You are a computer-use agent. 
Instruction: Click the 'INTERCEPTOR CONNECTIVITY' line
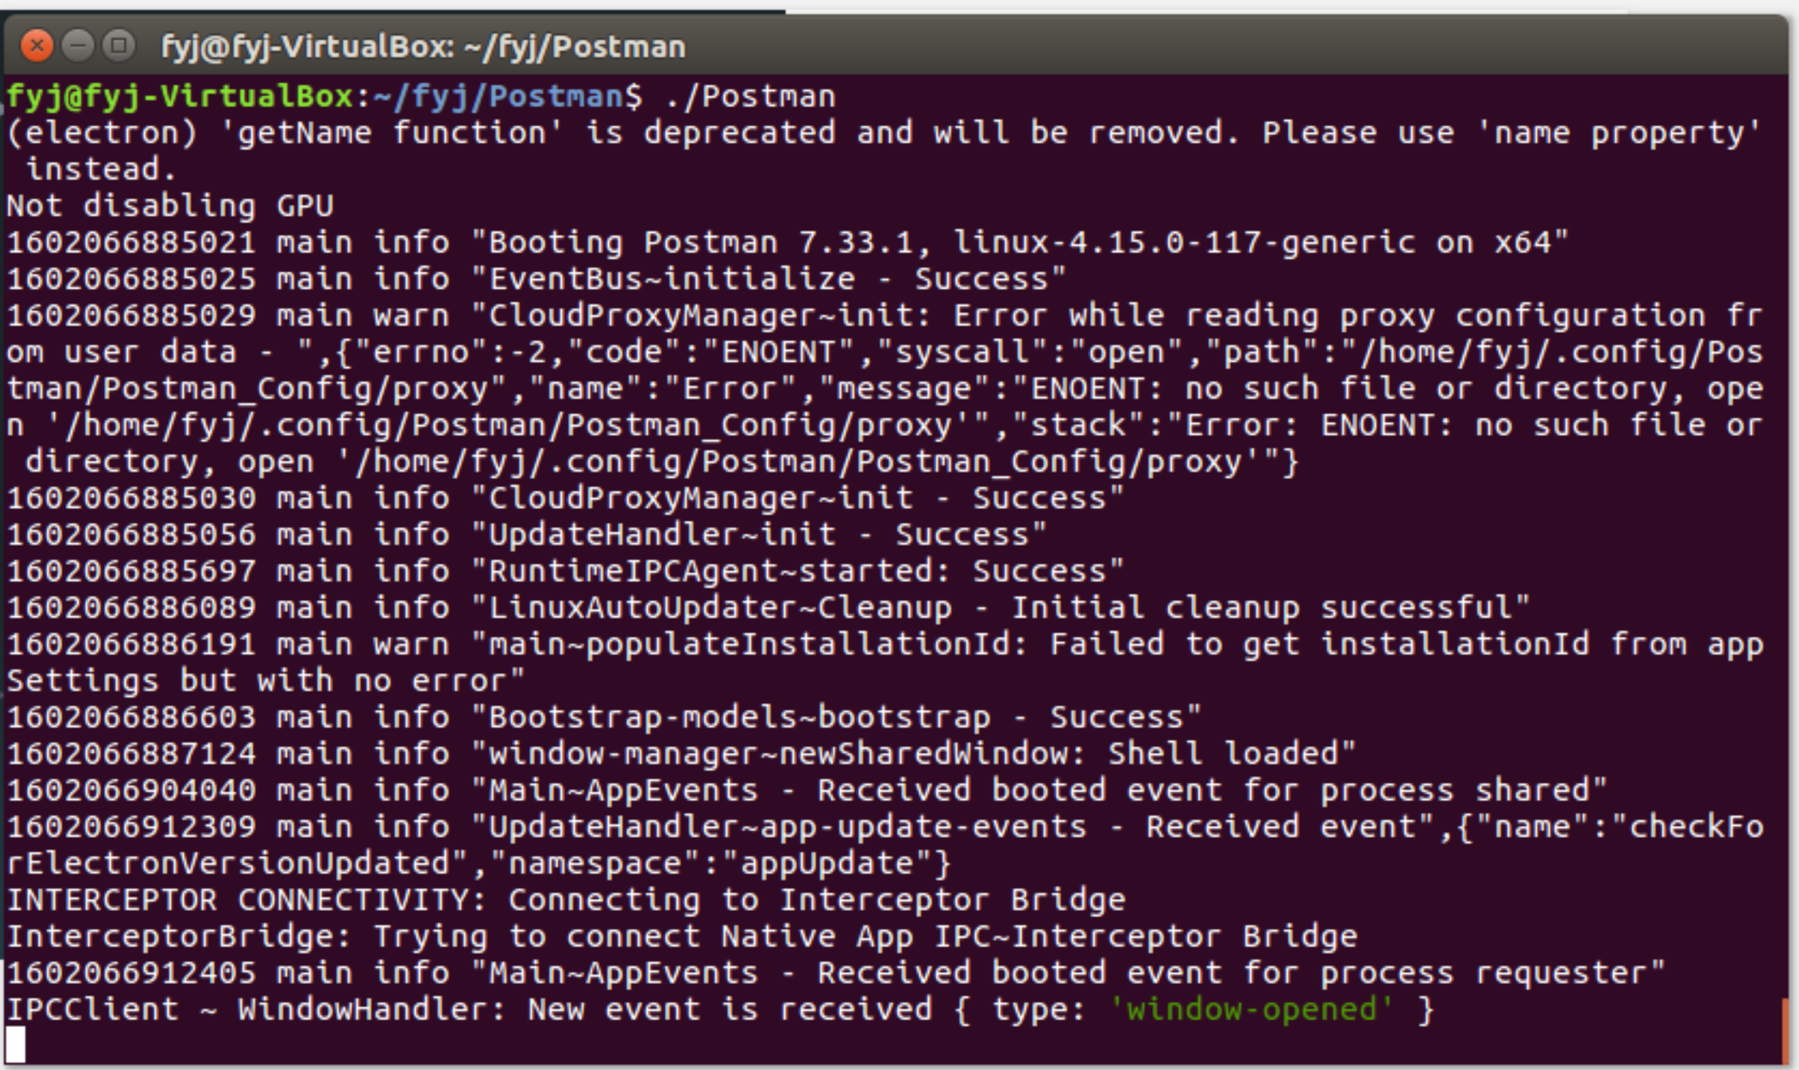[566, 900]
